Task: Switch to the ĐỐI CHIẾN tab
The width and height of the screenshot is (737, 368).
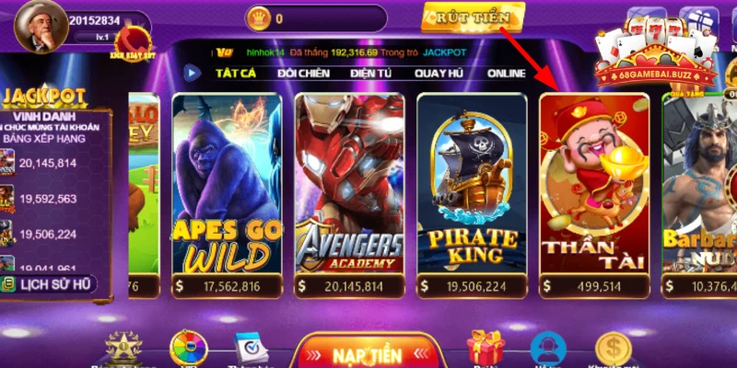Action: coord(303,74)
